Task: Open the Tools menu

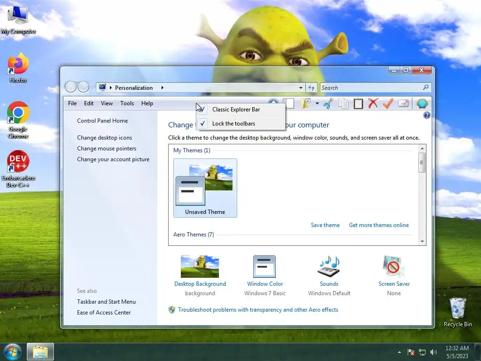Action: pos(127,103)
